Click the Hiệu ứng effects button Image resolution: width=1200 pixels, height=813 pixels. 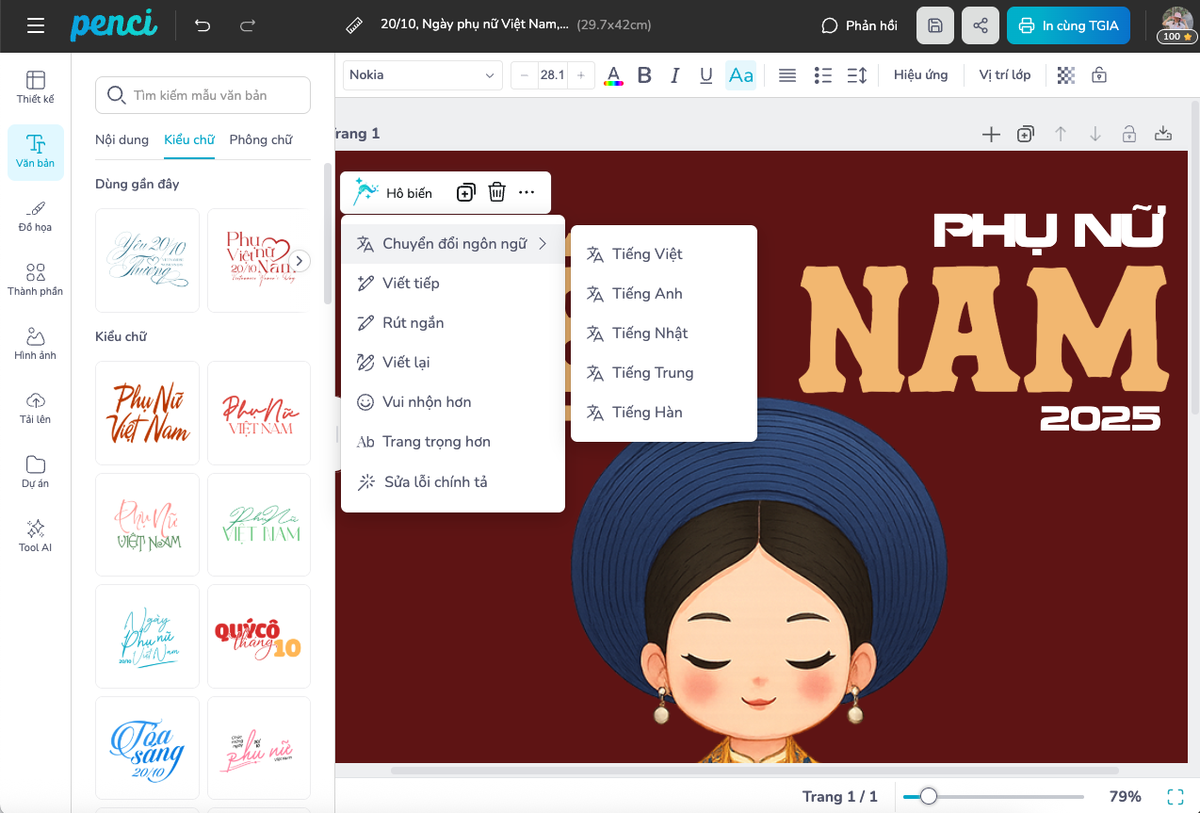[x=920, y=75]
